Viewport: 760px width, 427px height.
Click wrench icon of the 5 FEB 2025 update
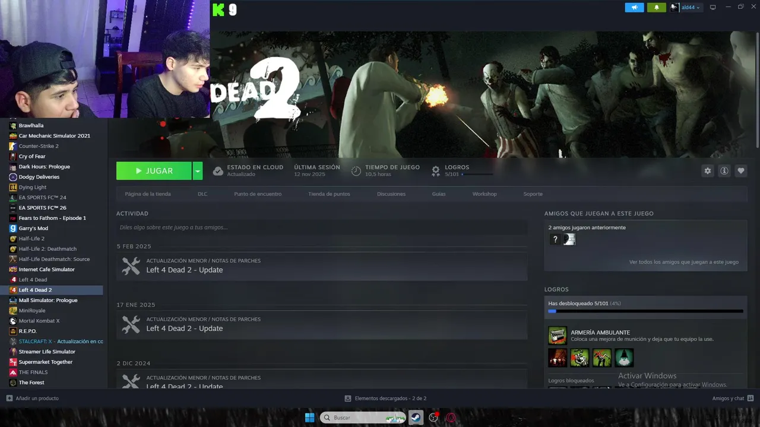[131, 266]
